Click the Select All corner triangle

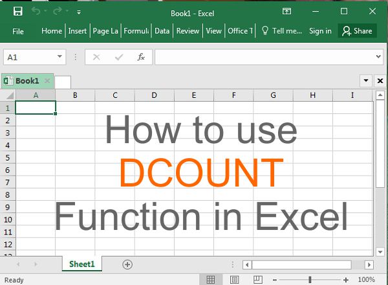click(x=8, y=95)
